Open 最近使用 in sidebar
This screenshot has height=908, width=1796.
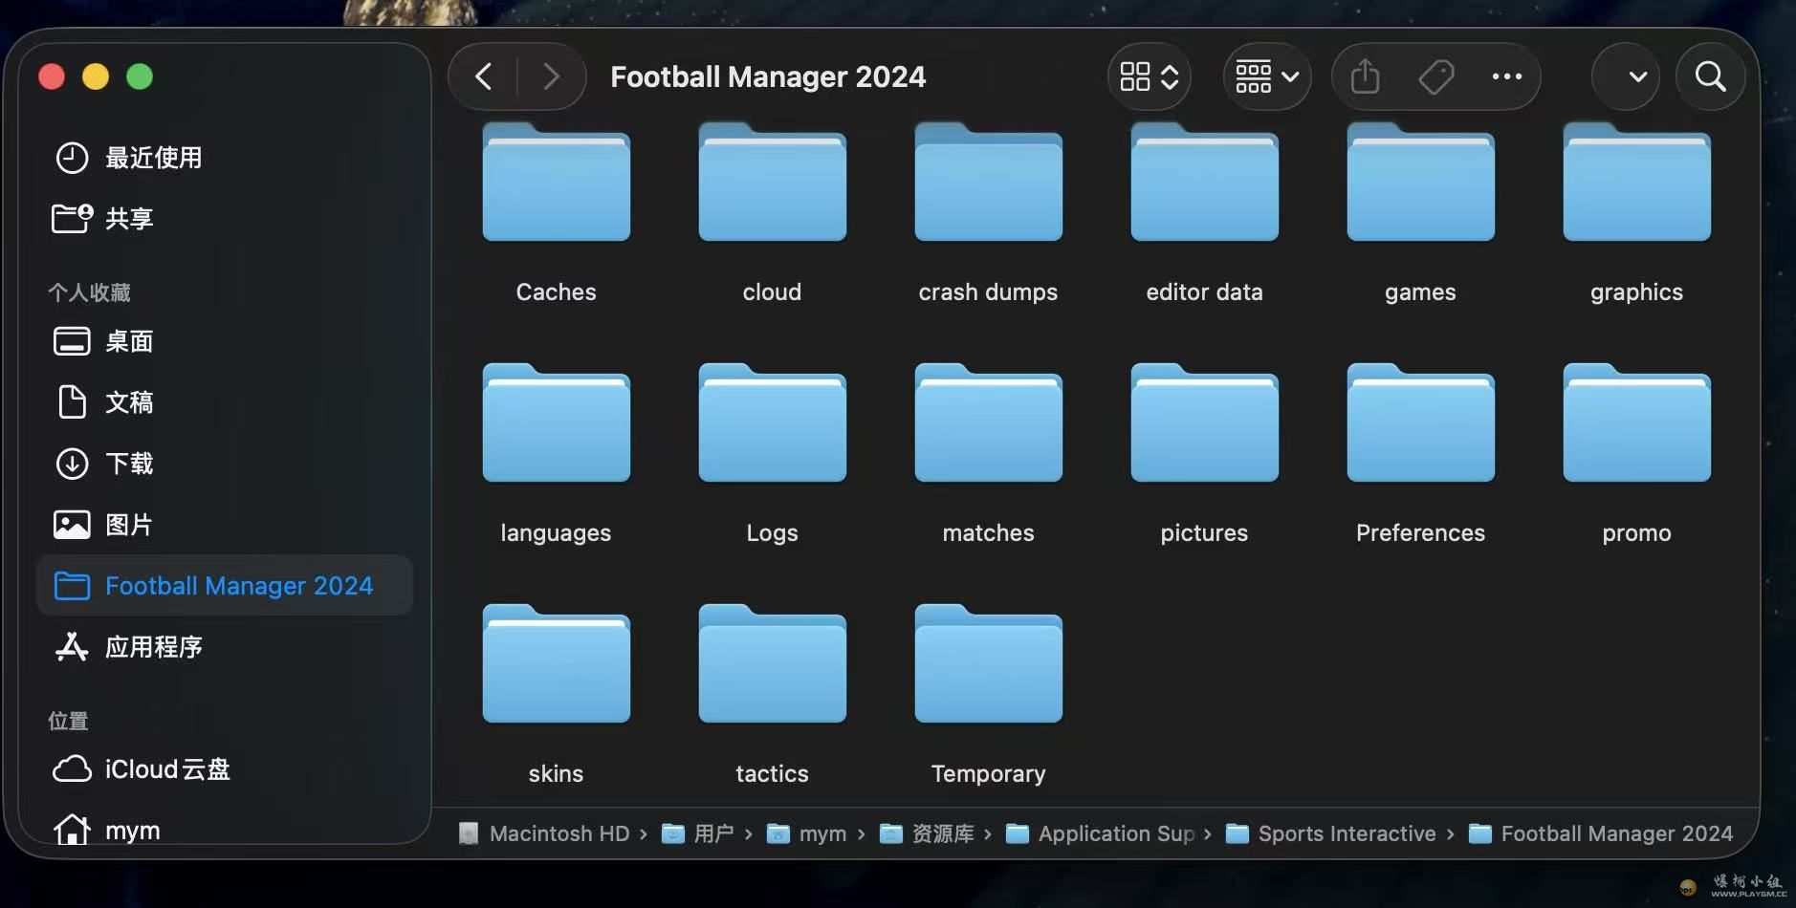click(153, 158)
